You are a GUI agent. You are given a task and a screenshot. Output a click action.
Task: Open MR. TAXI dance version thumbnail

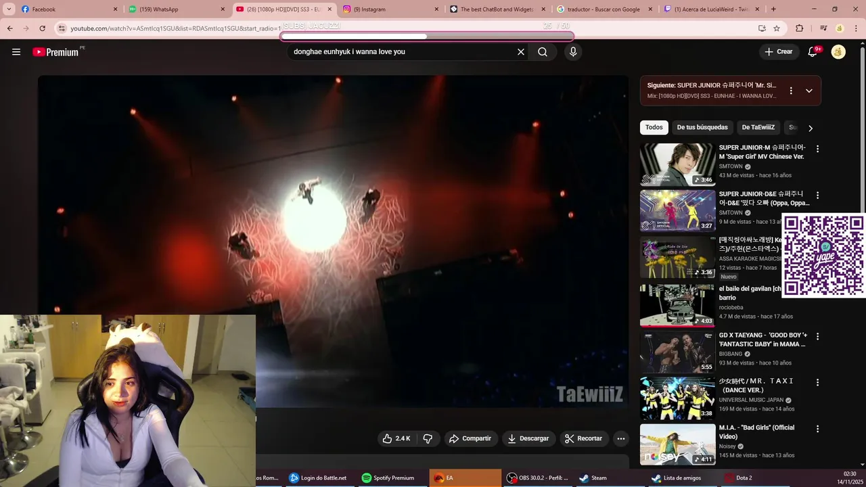point(677,398)
